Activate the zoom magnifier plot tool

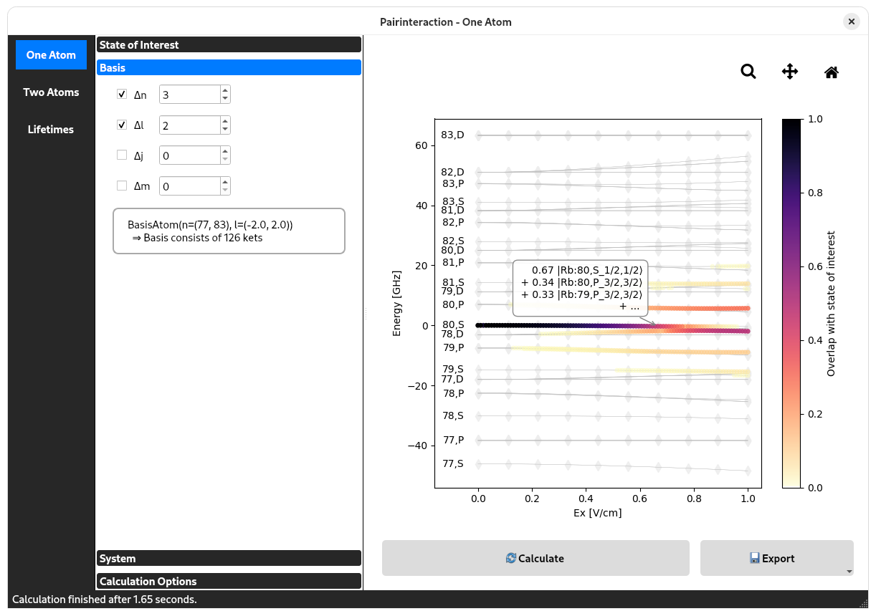click(748, 72)
